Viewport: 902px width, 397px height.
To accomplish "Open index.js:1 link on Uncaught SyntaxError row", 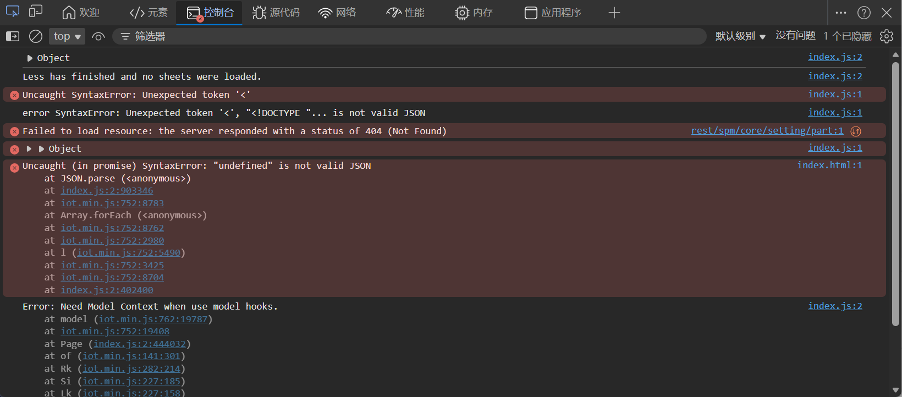I will point(835,95).
